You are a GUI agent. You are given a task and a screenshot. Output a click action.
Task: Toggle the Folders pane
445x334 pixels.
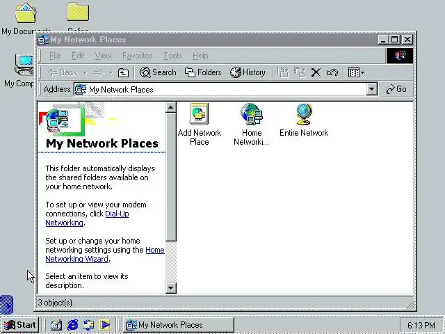[x=203, y=72]
